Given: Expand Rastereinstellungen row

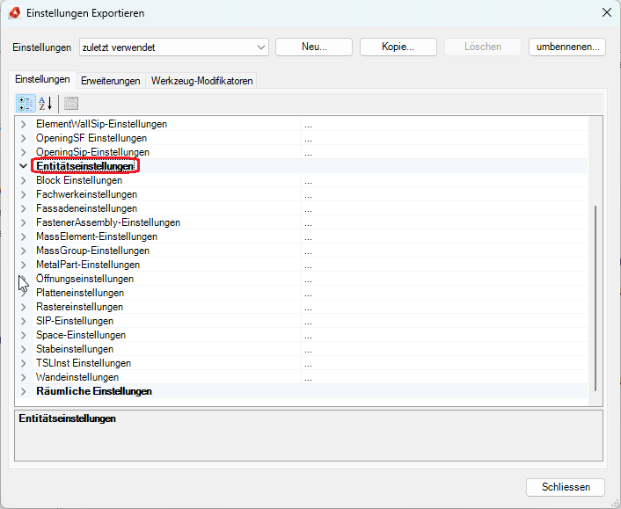Looking at the screenshot, I should [x=24, y=307].
